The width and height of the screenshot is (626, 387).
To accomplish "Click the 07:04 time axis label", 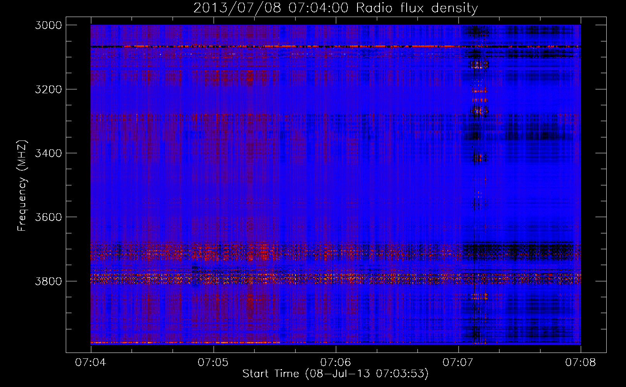I will [91, 363].
